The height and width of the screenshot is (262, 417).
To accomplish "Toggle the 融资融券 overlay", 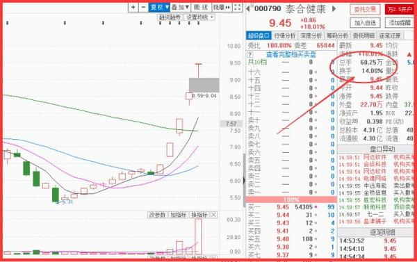I will point(170,17).
